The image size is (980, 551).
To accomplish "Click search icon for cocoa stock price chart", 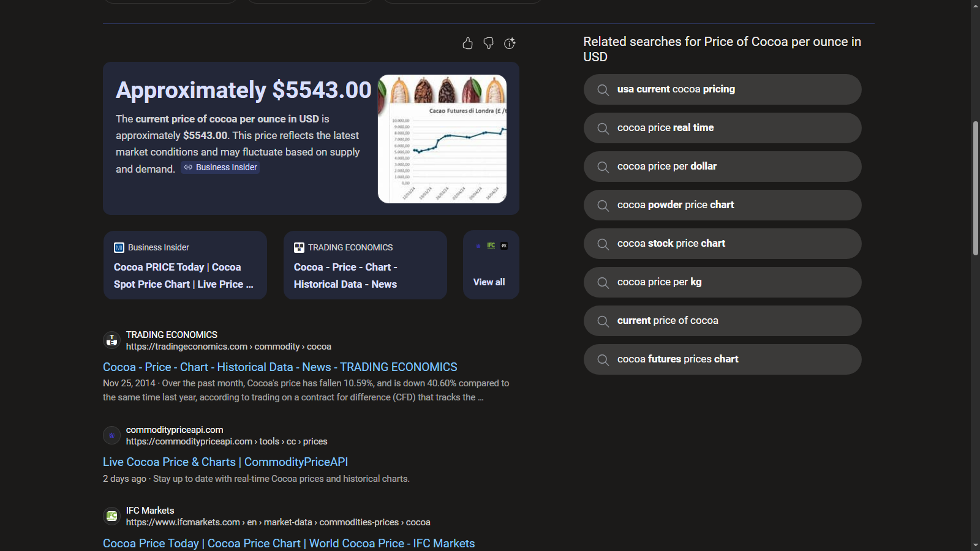I will click(x=603, y=244).
